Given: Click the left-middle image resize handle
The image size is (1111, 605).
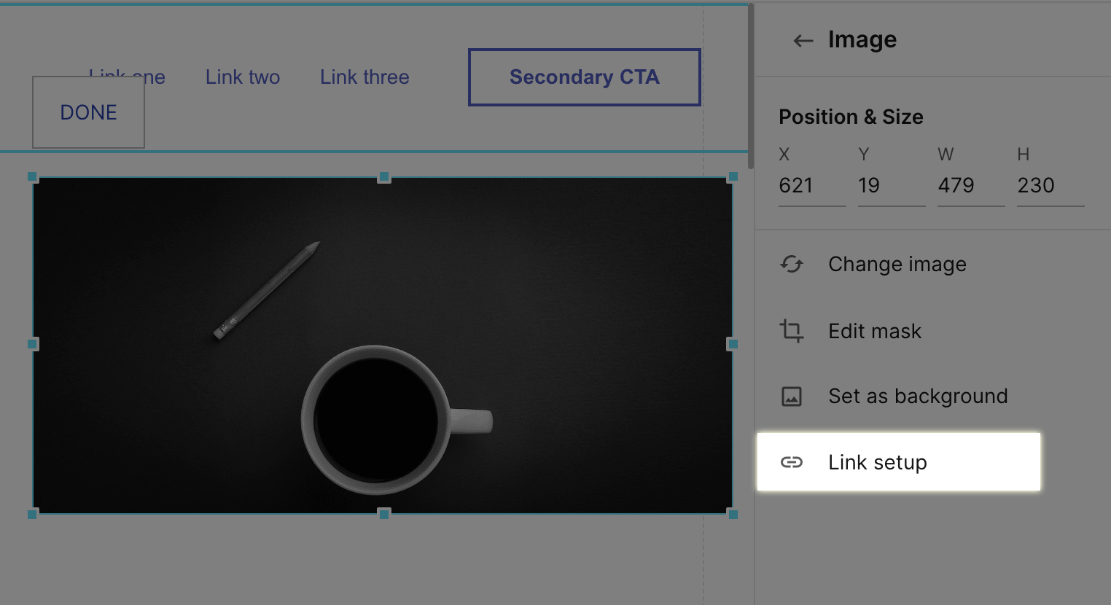Looking at the screenshot, I should point(32,344).
